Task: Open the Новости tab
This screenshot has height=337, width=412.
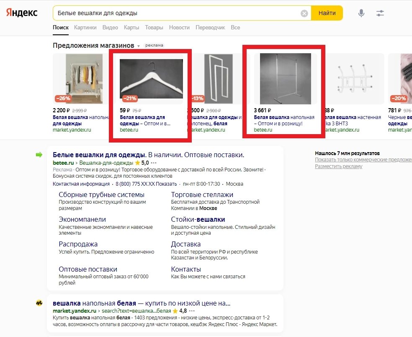Action: 179,27
